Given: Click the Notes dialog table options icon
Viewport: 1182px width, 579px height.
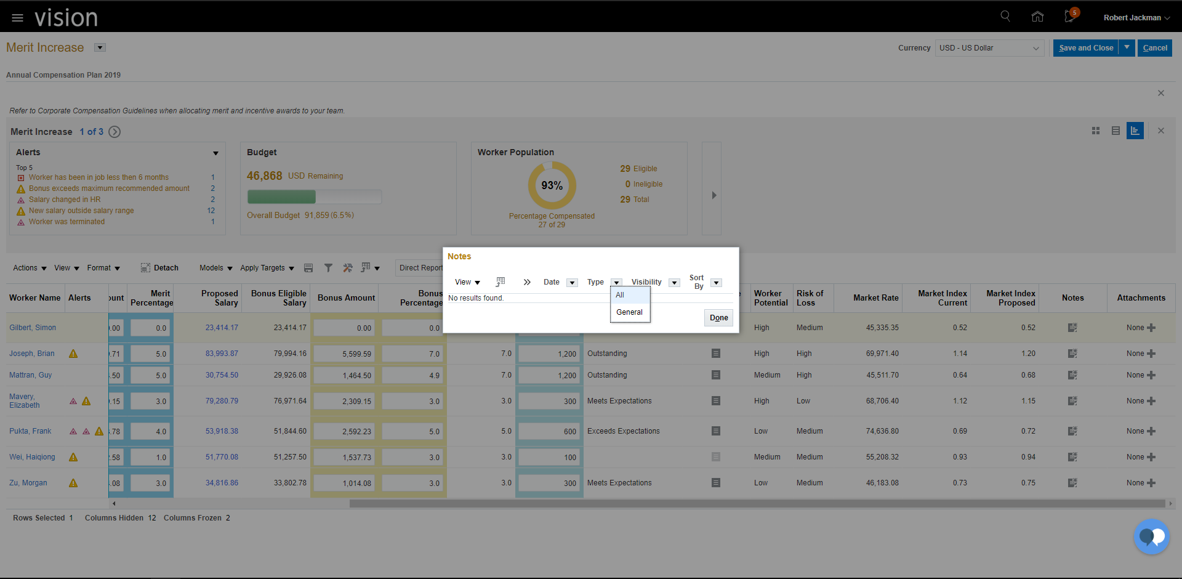Looking at the screenshot, I should tap(501, 282).
